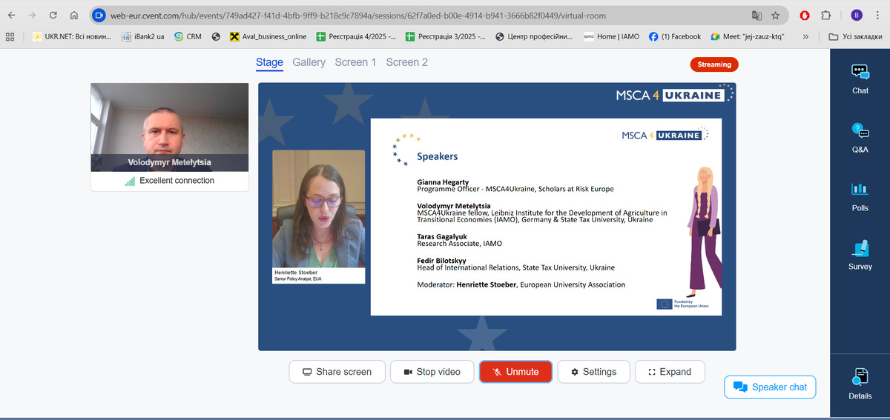
Task: Click the translate page icon
Action: click(x=756, y=15)
